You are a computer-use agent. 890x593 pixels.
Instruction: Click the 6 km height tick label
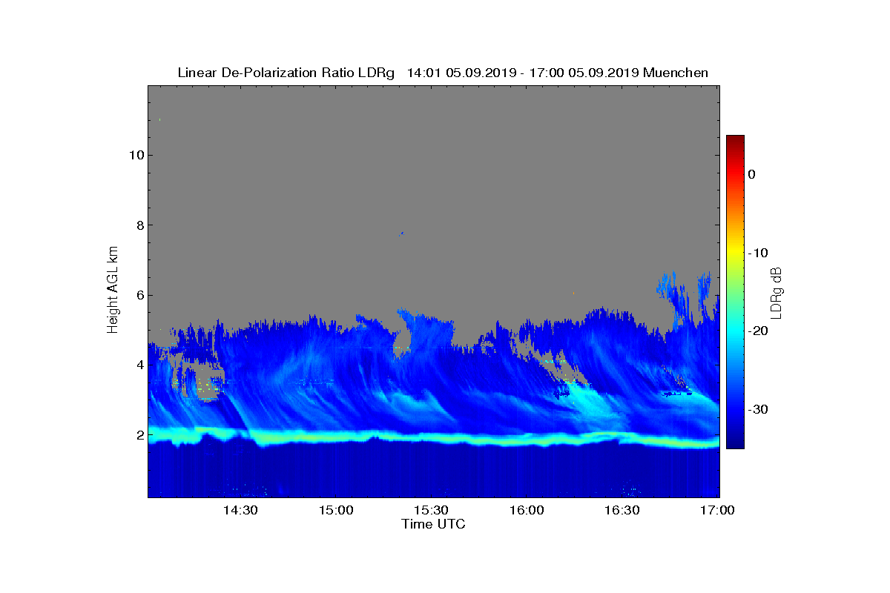point(138,295)
